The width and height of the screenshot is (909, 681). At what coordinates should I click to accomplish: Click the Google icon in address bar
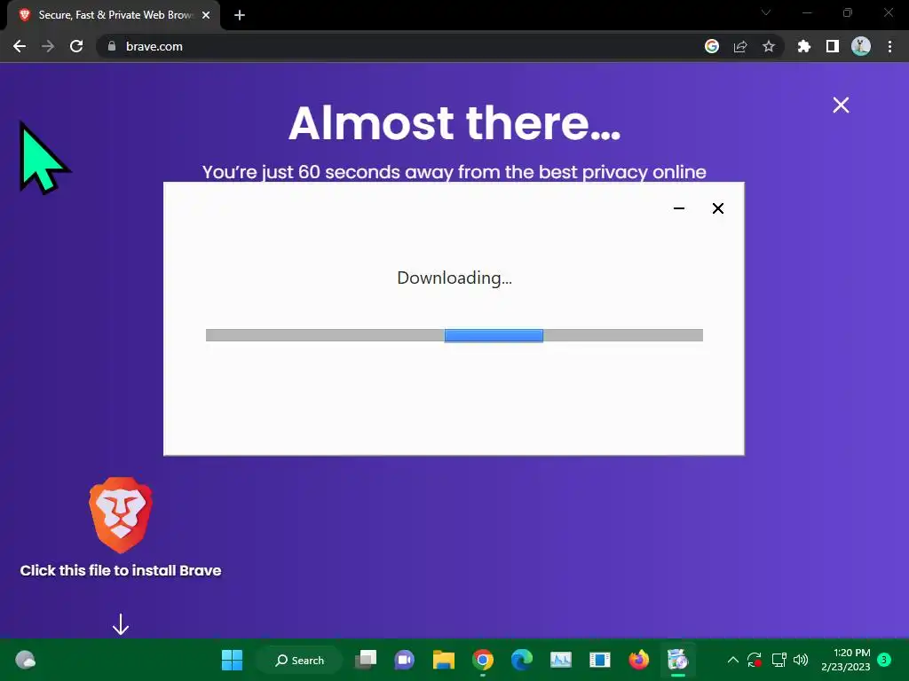point(712,46)
